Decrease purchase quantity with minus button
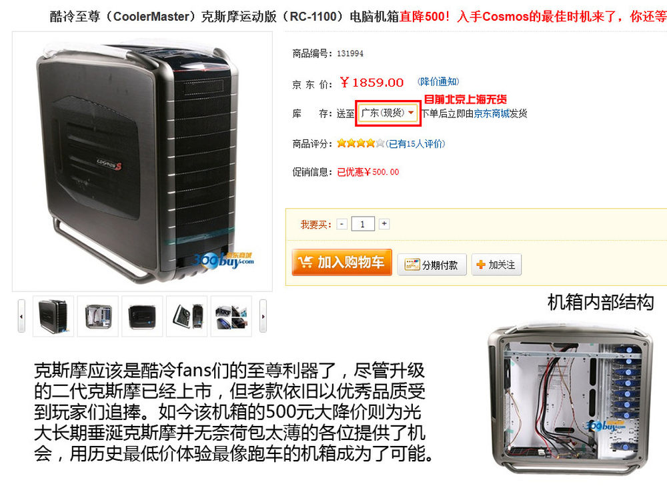Screen dimensions: 667x500 (x=342, y=223)
